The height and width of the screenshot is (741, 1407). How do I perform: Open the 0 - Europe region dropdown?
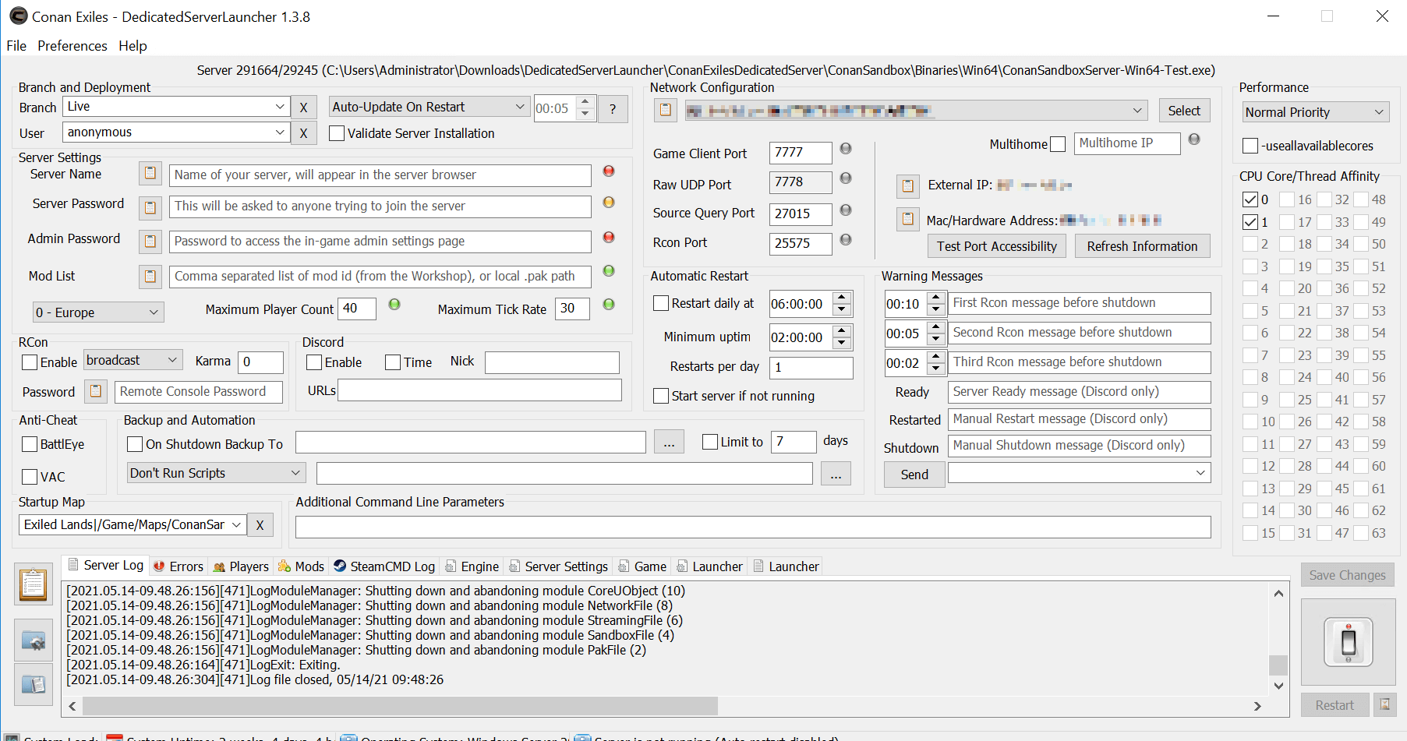point(97,312)
